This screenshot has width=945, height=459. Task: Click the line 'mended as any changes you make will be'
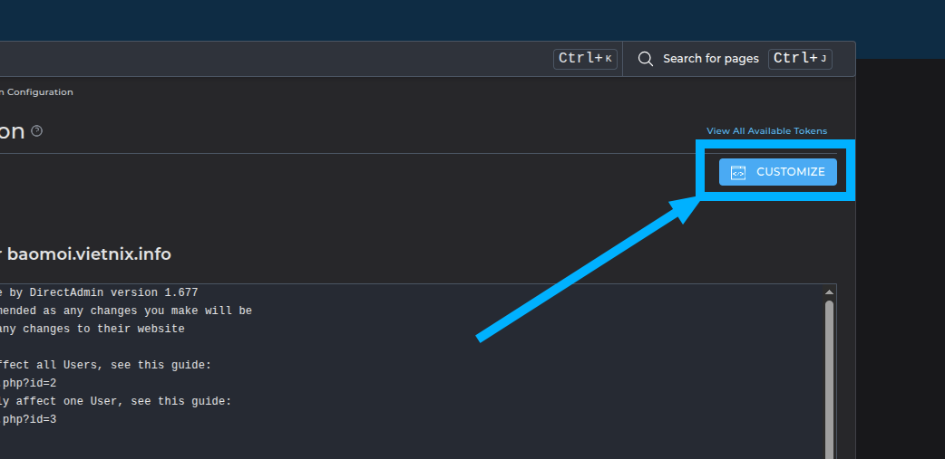(126, 311)
